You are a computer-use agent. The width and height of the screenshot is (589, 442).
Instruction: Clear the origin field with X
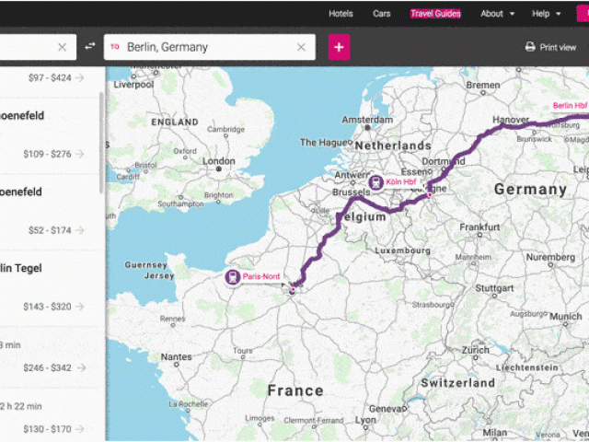click(x=63, y=47)
